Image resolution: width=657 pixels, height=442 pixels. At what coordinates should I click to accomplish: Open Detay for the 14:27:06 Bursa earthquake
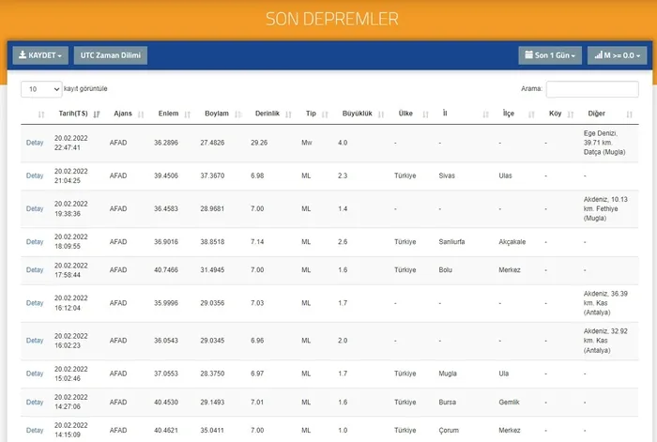click(x=35, y=403)
